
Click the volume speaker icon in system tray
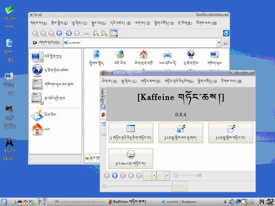tap(232, 201)
